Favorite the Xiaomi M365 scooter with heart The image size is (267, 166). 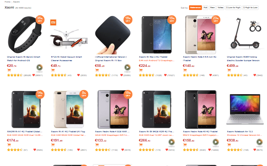click(x=255, y=75)
